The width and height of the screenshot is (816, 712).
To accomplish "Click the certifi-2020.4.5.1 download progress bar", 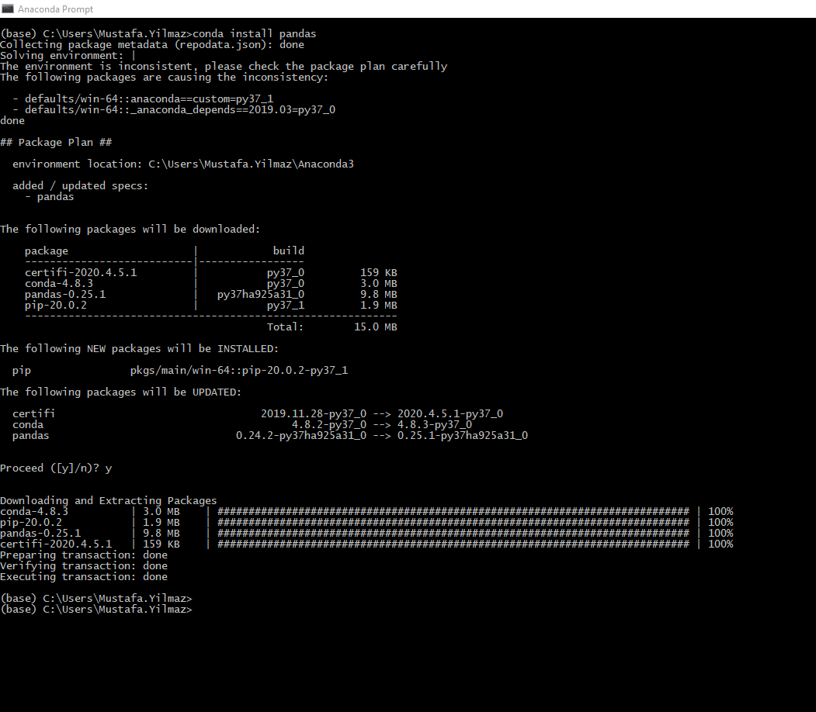I will [453, 544].
